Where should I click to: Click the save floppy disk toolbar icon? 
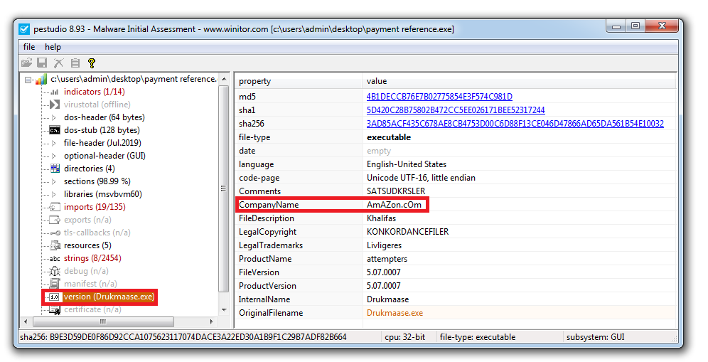[42, 63]
